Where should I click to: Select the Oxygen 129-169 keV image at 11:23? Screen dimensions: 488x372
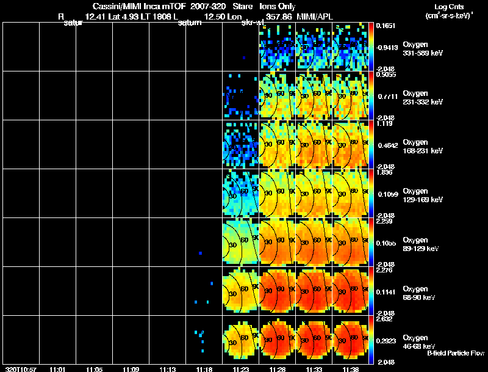coord(240,193)
